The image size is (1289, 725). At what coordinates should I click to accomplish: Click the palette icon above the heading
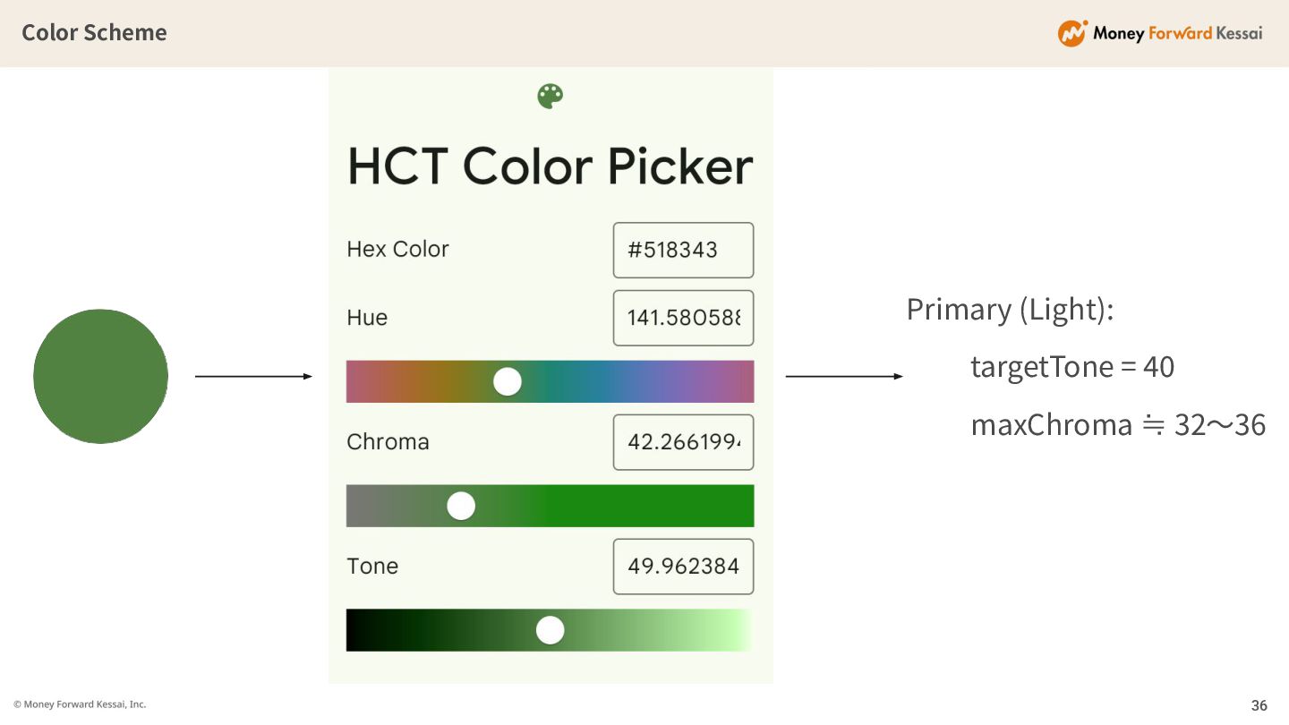click(x=550, y=96)
